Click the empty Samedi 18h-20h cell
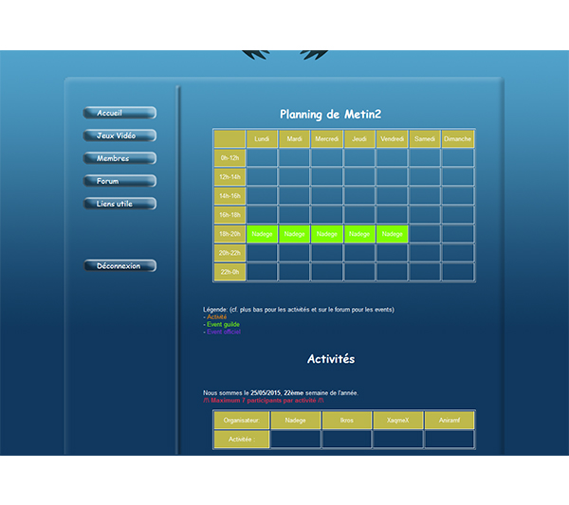This screenshot has height=505, width=569. pos(425,234)
